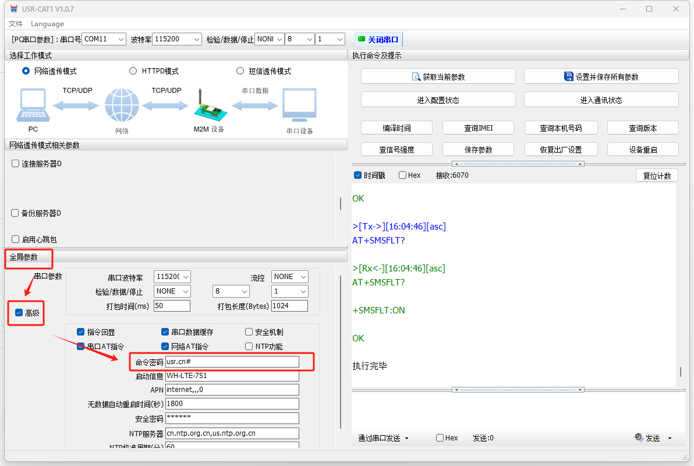
Task: Click the 设备重启 button
Action: pos(643,149)
